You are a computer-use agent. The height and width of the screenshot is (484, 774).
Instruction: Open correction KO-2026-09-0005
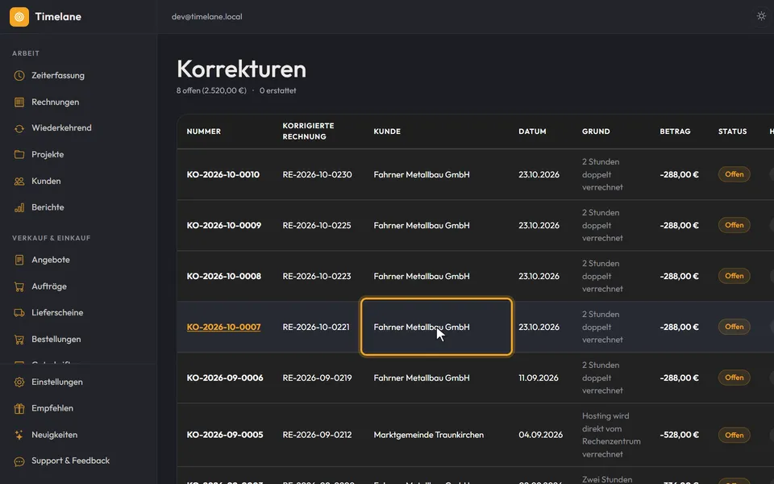pyautogui.click(x=225, y=435)
